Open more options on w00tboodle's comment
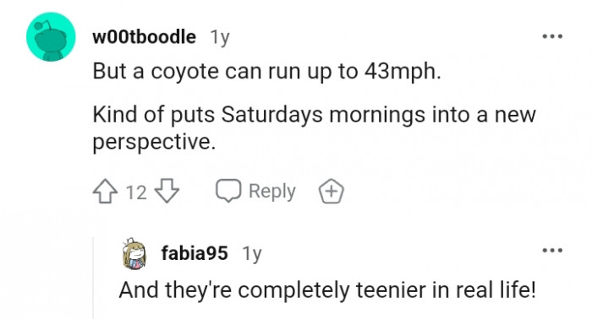 [552, 36]
